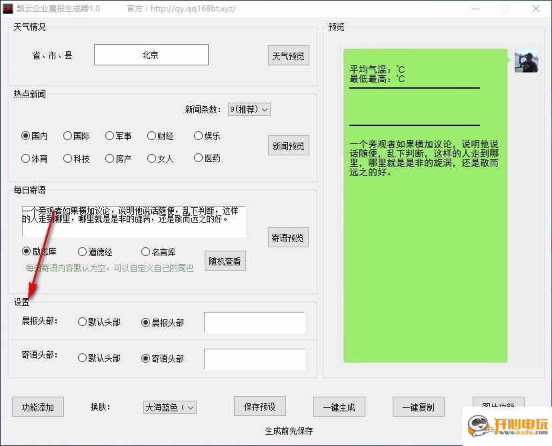Click the 寄语预览 button
Image resolution: width=552 pixels, height=446 pixels.
288,237
